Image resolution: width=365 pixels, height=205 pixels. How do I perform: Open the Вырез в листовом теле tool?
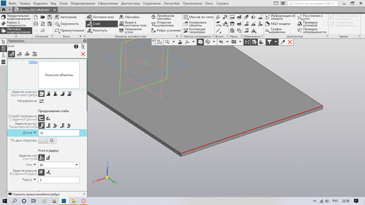pos(133,24)
